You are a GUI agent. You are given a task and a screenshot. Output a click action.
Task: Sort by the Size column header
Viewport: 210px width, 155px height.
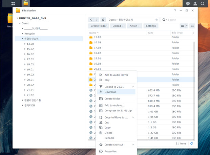coord(159,33)
